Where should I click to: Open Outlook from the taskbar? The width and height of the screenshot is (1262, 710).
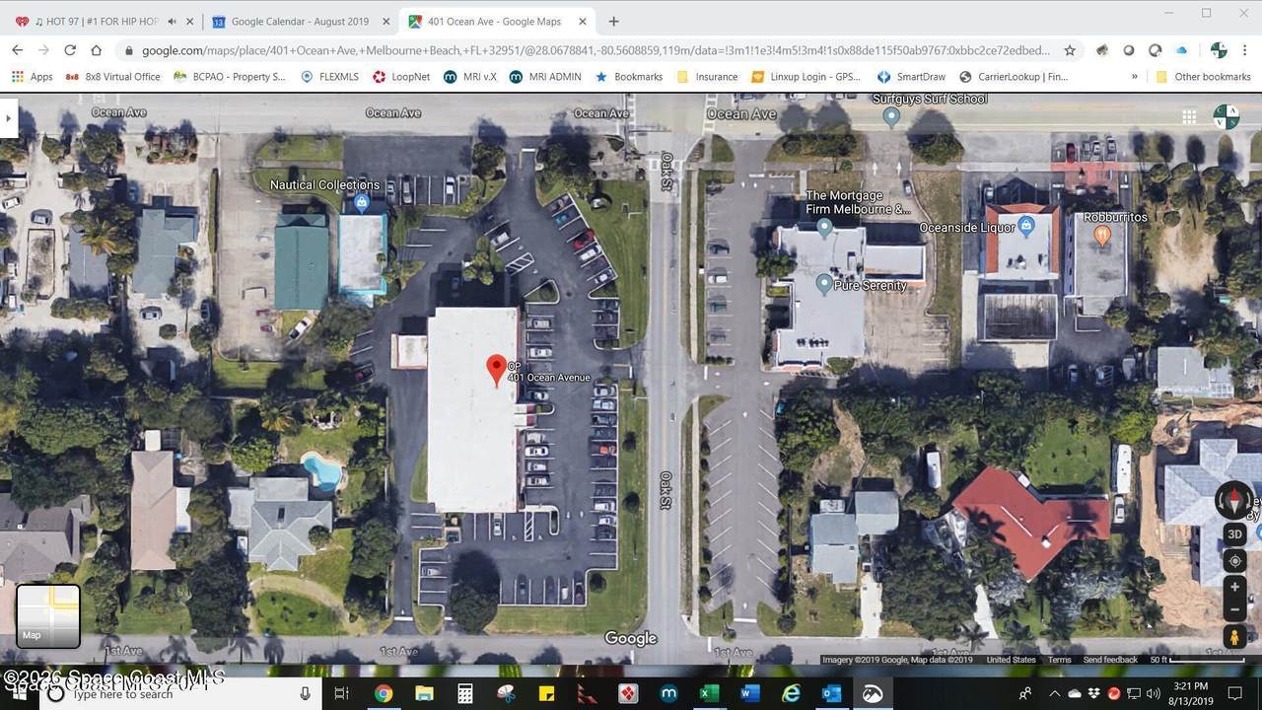pos(831,694)
